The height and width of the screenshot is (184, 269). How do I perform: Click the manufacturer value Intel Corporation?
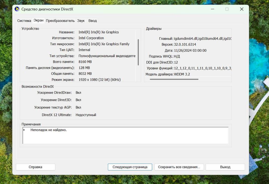coord(91,38)
